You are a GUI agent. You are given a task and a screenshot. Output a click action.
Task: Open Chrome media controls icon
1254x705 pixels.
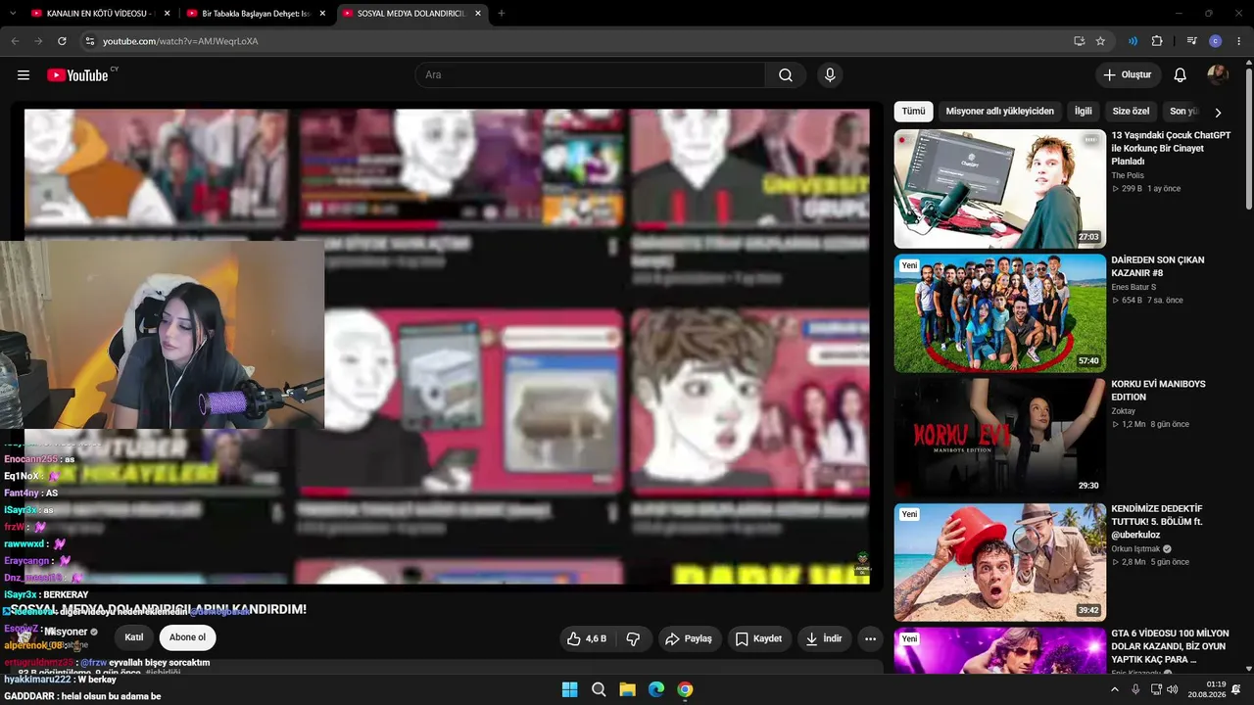[1191, 41]
